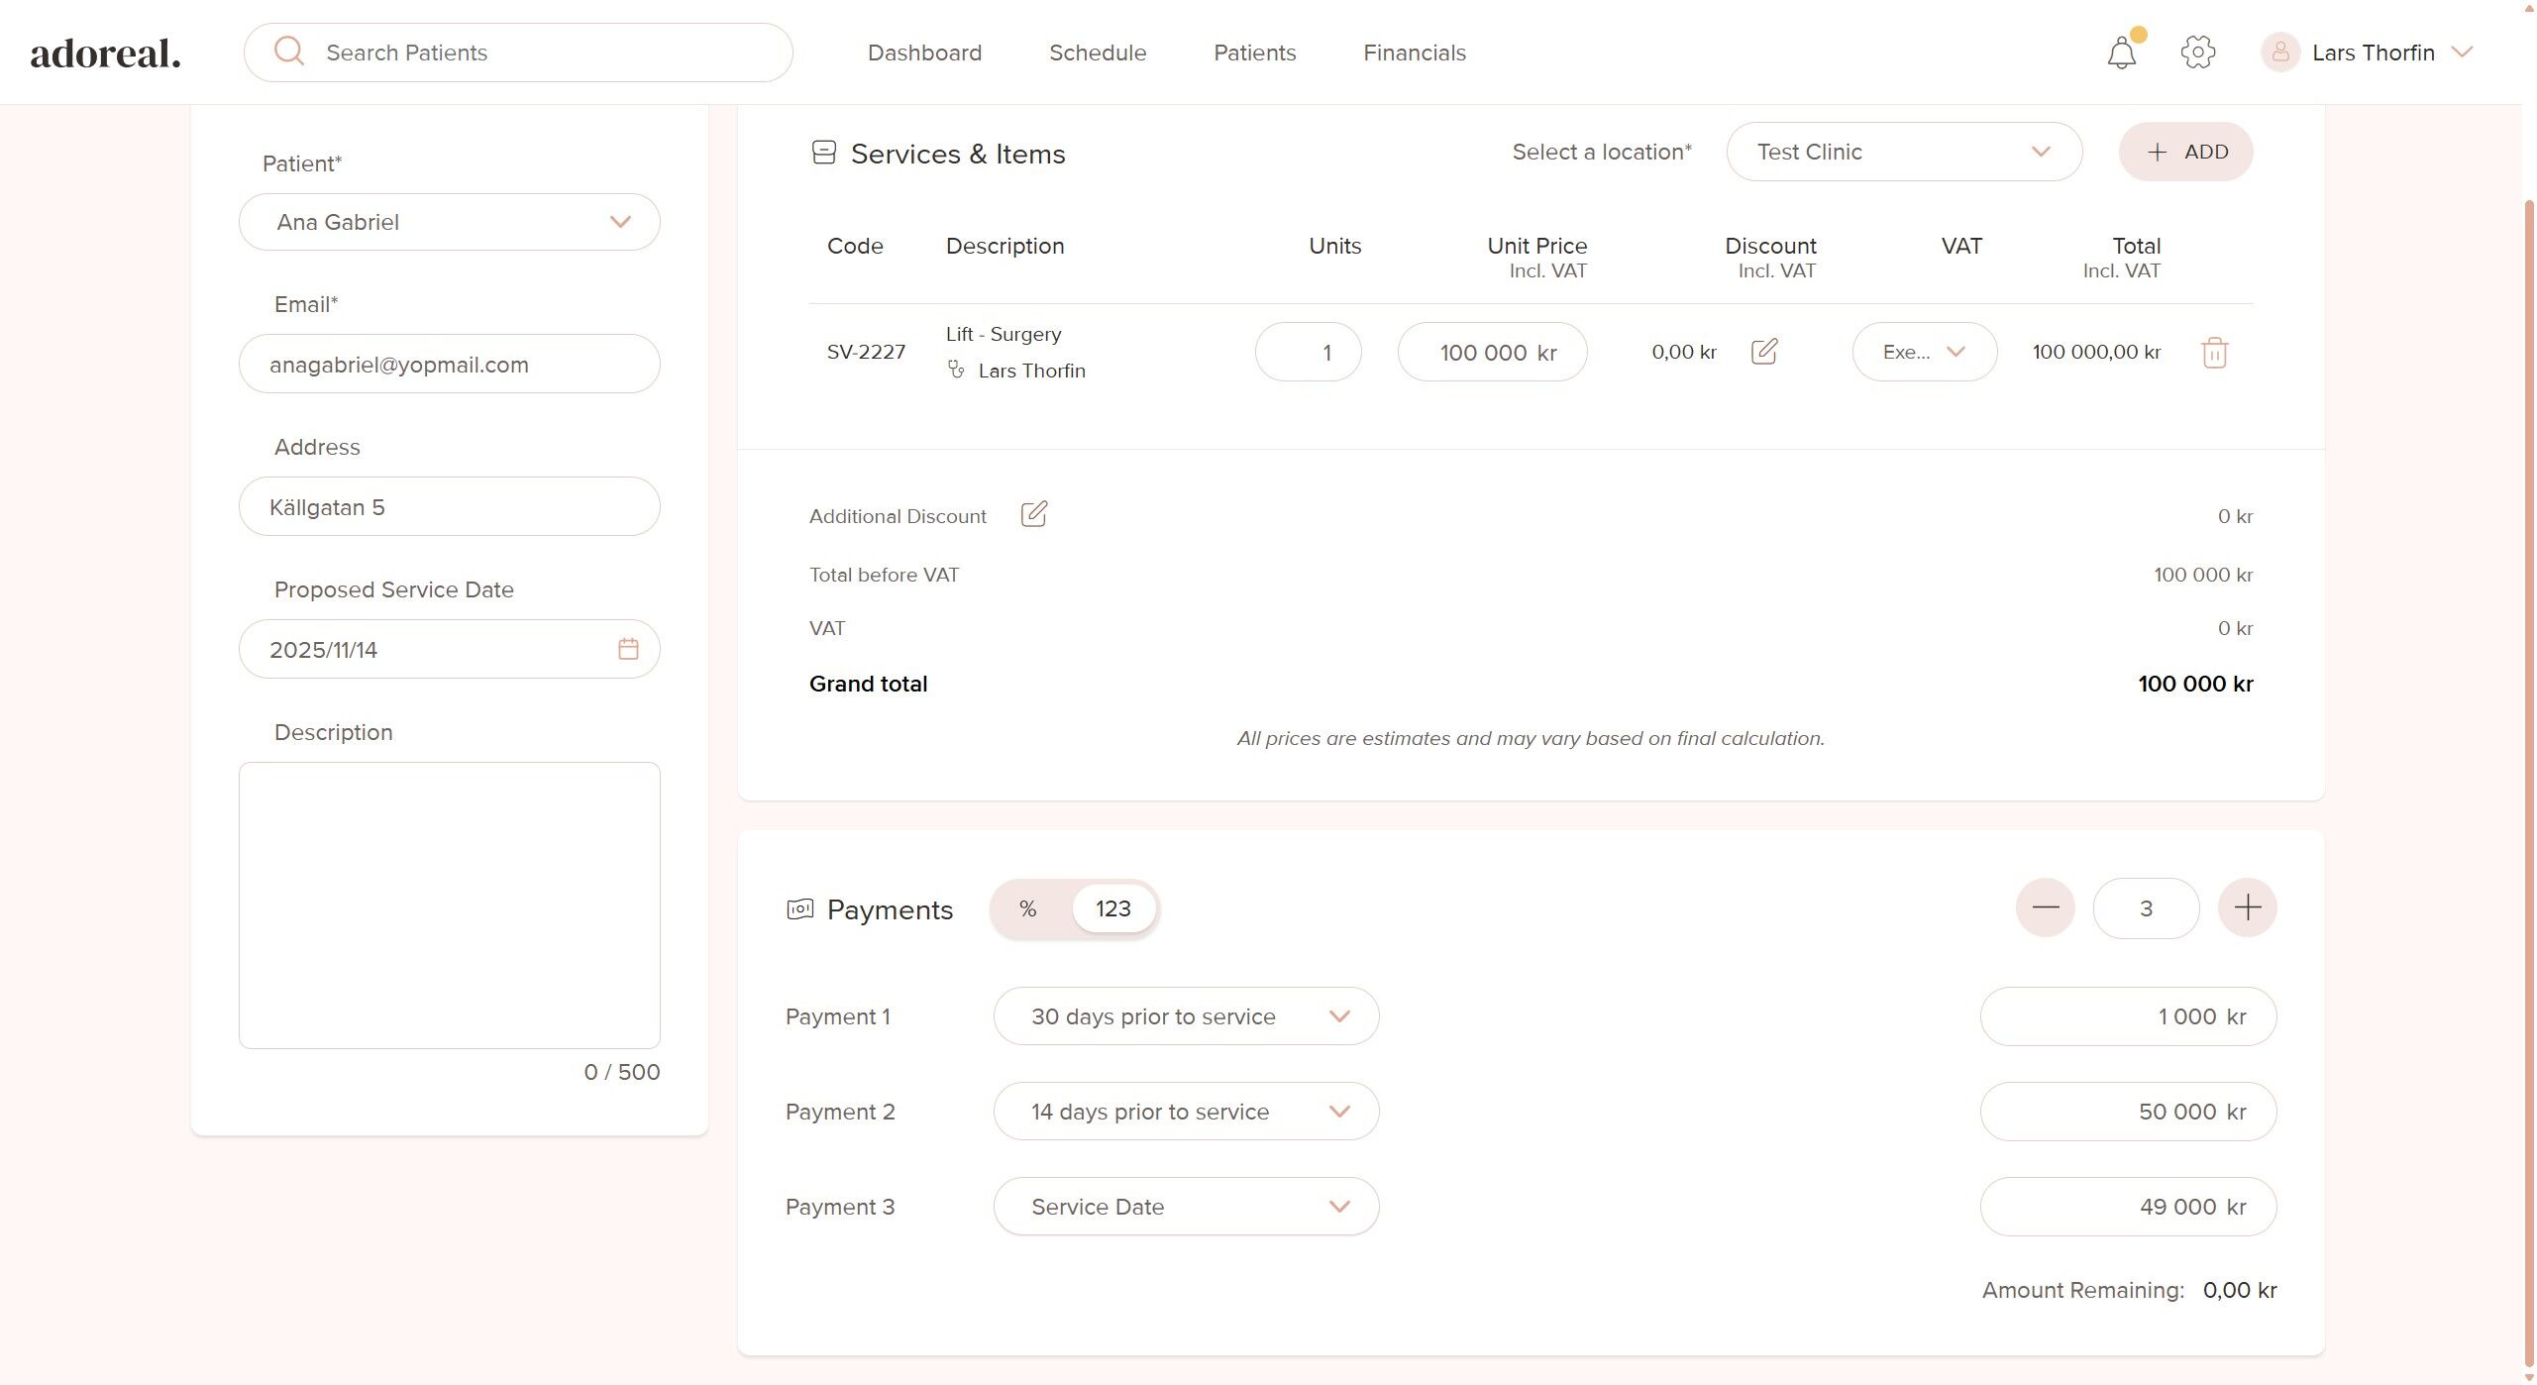Edit the Additional Discount
The width and height of the screenshot is (2537, 1385).
point(1033,514)
